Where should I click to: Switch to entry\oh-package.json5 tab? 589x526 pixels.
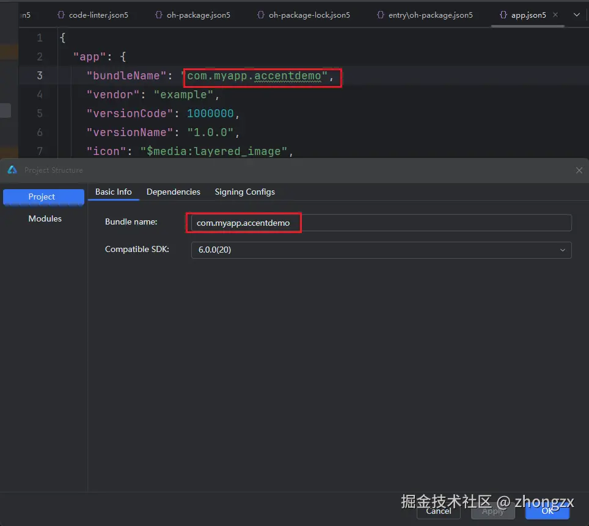click(425, 15)
